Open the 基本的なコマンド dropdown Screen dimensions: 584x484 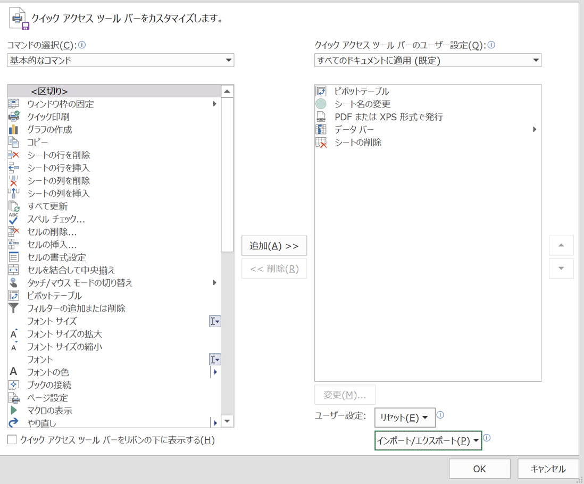(x=121, y=61)
